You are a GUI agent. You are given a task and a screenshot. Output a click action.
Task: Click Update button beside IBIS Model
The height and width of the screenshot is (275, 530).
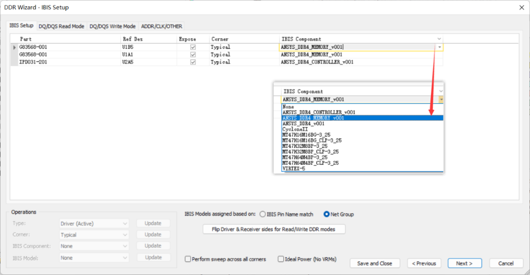click(x=153, y=257)
